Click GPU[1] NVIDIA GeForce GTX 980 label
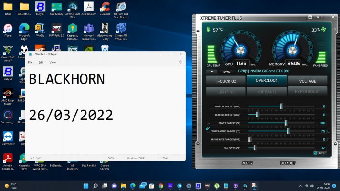Screen dimensions: 340x191 (264, 71)
